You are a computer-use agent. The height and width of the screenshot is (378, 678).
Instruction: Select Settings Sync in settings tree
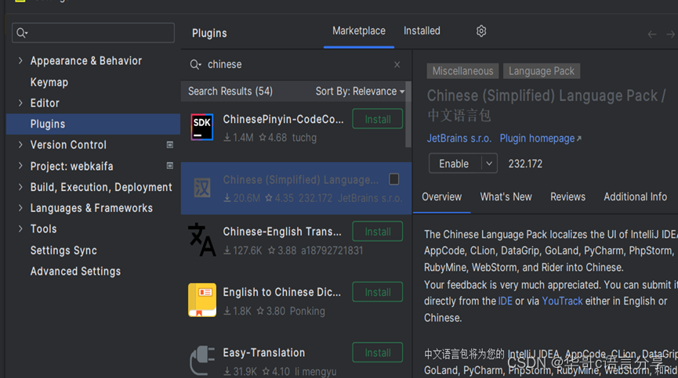click(63, 250)
